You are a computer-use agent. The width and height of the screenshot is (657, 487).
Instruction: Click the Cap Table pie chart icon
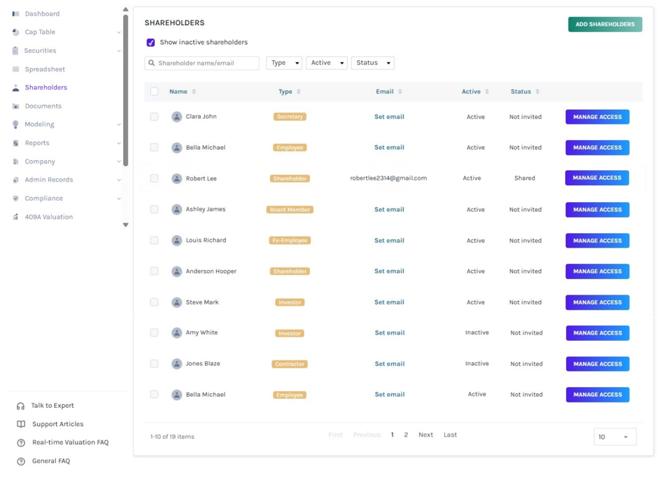point(15,32)
